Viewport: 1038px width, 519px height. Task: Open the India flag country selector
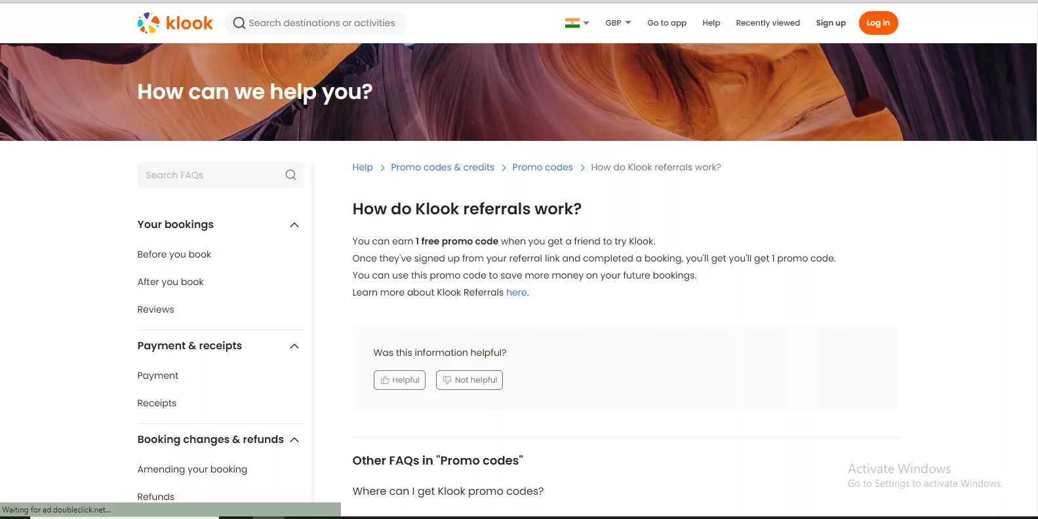577,23
